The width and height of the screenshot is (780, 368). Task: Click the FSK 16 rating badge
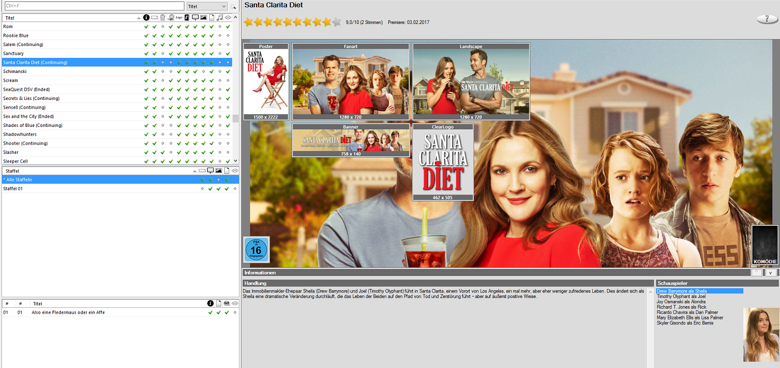(256, 249)
